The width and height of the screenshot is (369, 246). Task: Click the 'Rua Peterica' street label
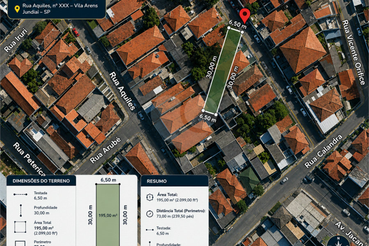[29, 159]
